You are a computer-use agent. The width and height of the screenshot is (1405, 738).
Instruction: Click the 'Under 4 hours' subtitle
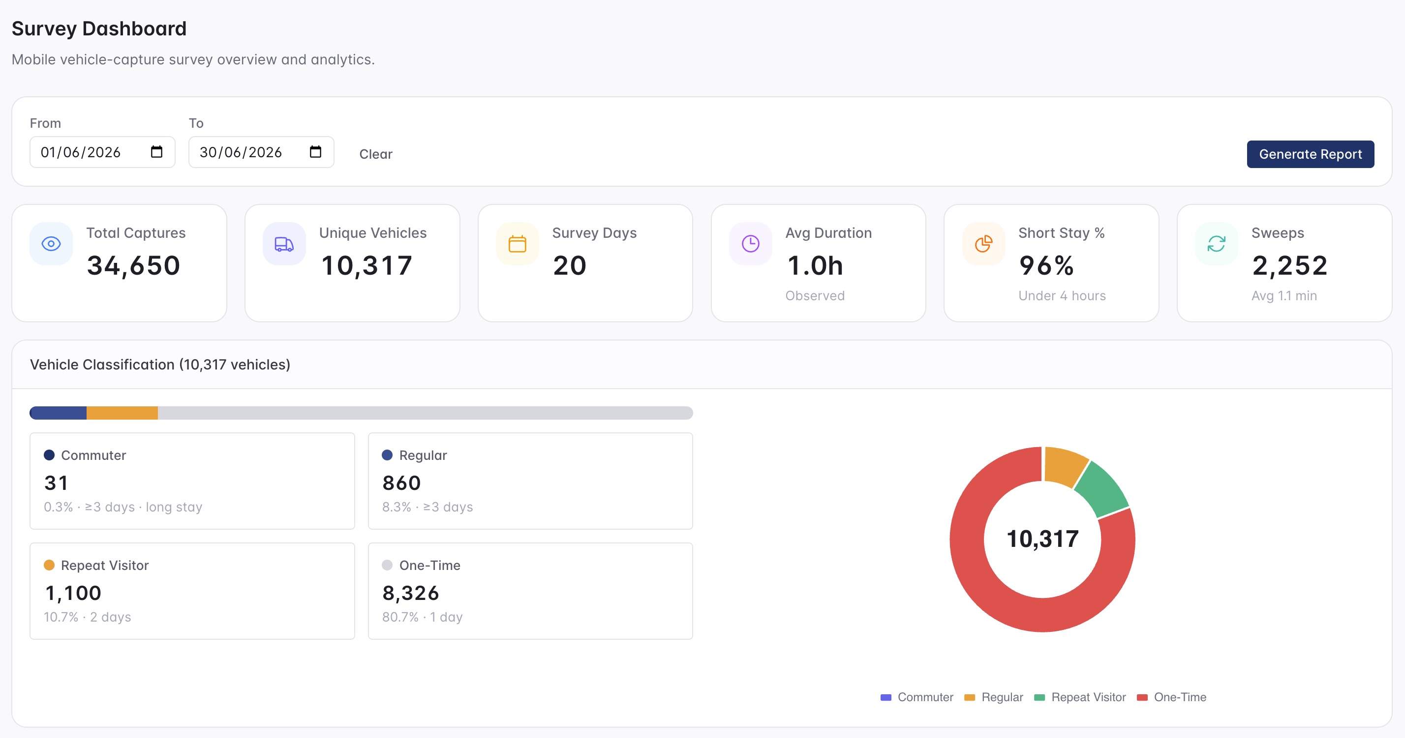pos(1062,296)
